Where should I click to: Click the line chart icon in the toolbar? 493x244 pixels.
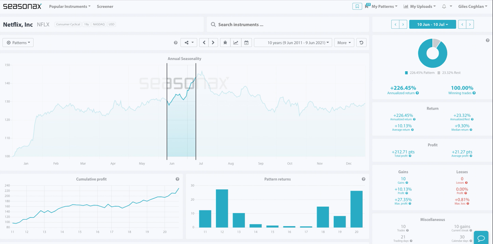(x=236, y=42)
